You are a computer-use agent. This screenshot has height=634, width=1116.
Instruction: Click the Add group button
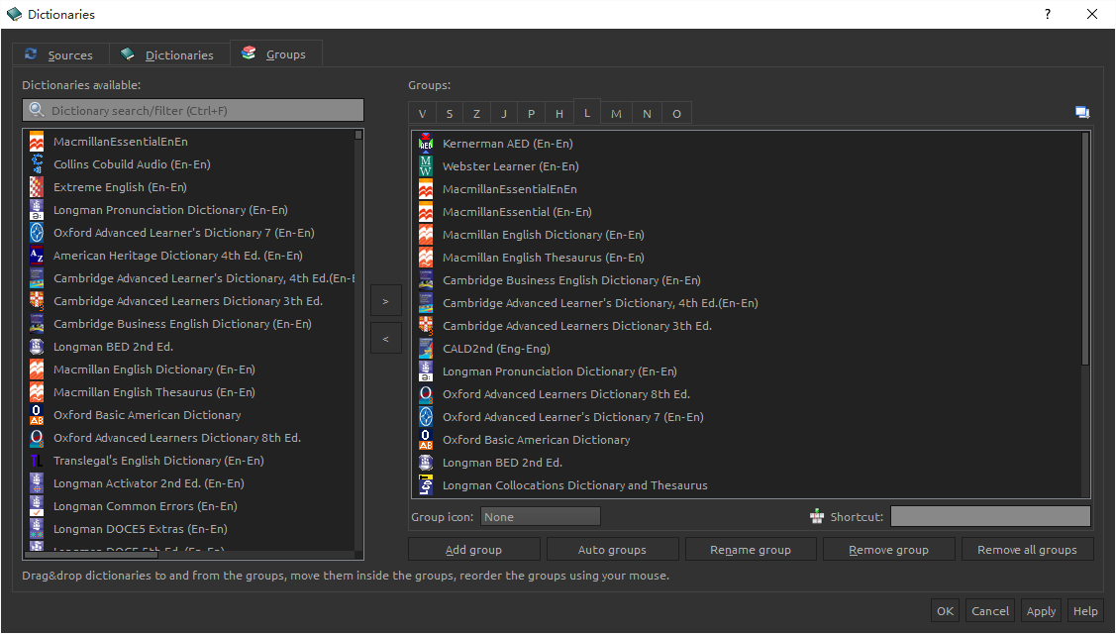tap(474, 549)
